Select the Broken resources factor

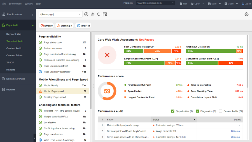62,48
